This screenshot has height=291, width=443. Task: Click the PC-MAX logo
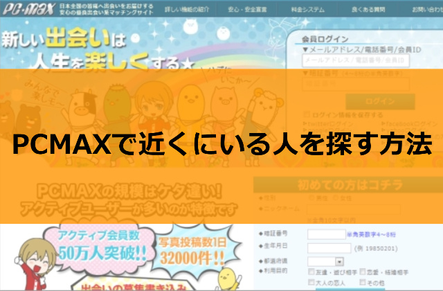pyautogui.click(x=28, y=9)
